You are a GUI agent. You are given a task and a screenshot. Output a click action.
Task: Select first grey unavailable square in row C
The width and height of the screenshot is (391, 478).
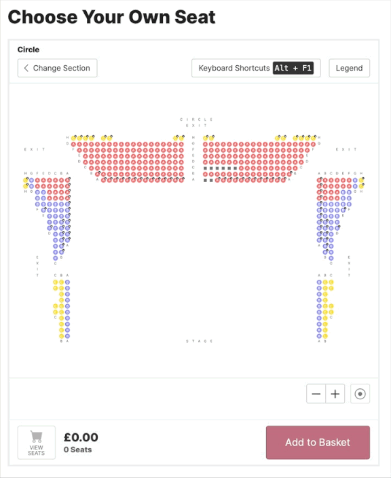[206, 168]
